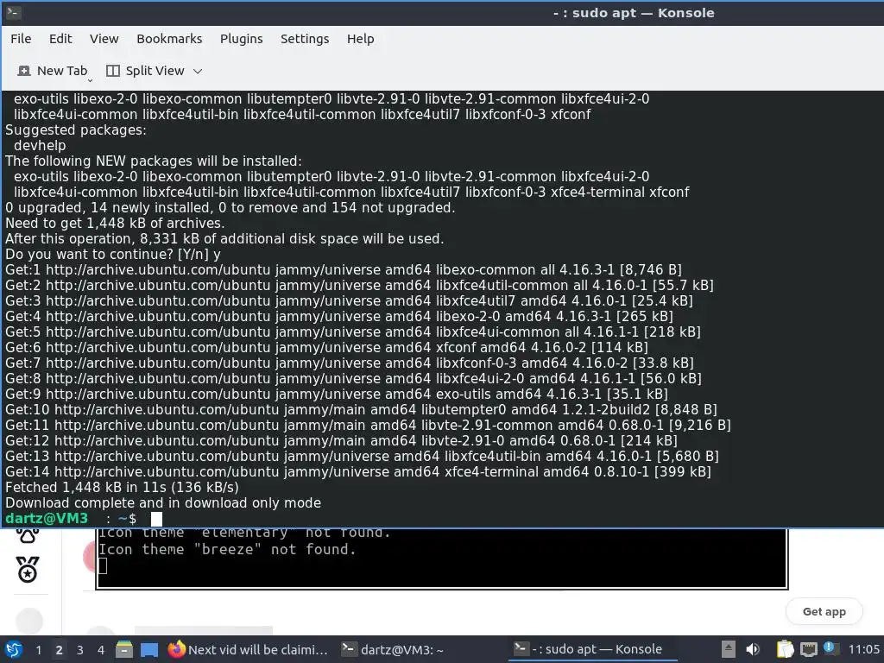
Task: Click the Get app button in browser
Action: pos(824,612)
